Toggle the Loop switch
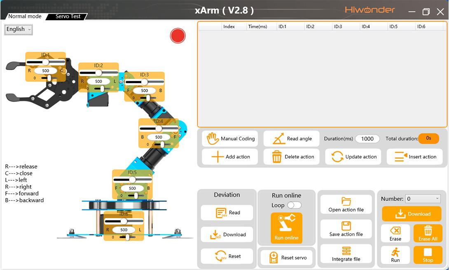The image size is (449, 270). 294,205
